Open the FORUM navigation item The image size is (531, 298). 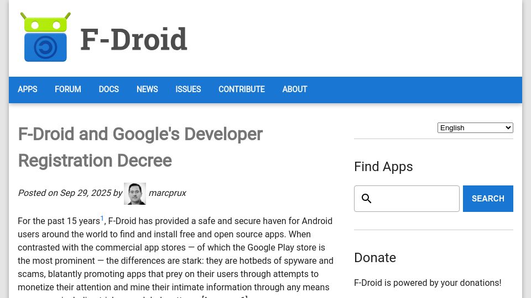pos(67,89)
